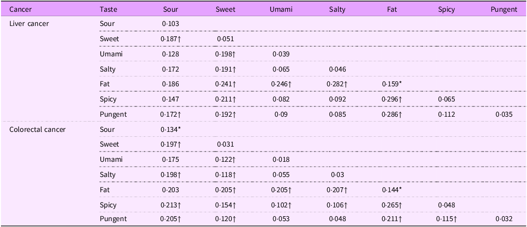Viewport: 527px width, 227px height.
Task: Click the 0·035 Pungent cell
Action: (x=503, y=115)
